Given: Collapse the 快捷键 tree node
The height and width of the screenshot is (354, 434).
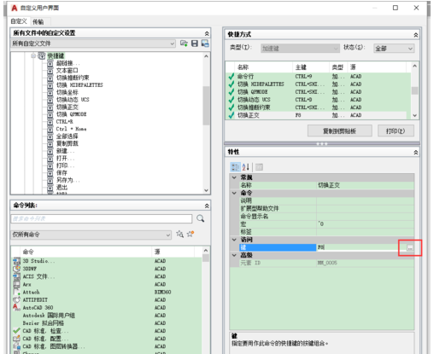Looking at the screenshot, I should point(33,55).
